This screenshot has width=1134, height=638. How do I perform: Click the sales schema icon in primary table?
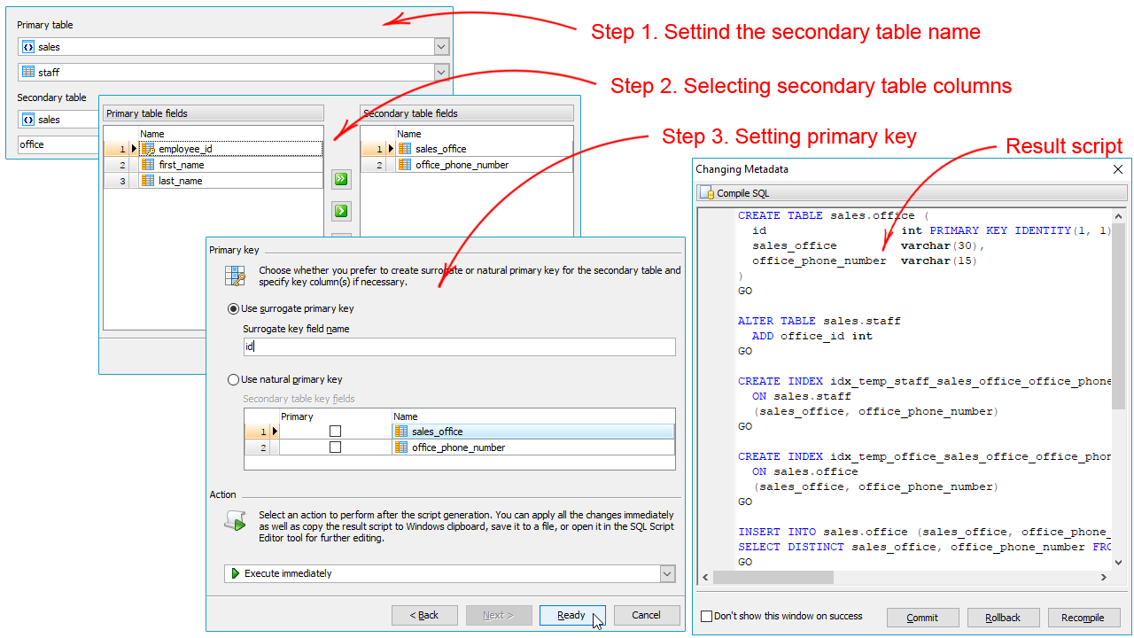[27, 47]
